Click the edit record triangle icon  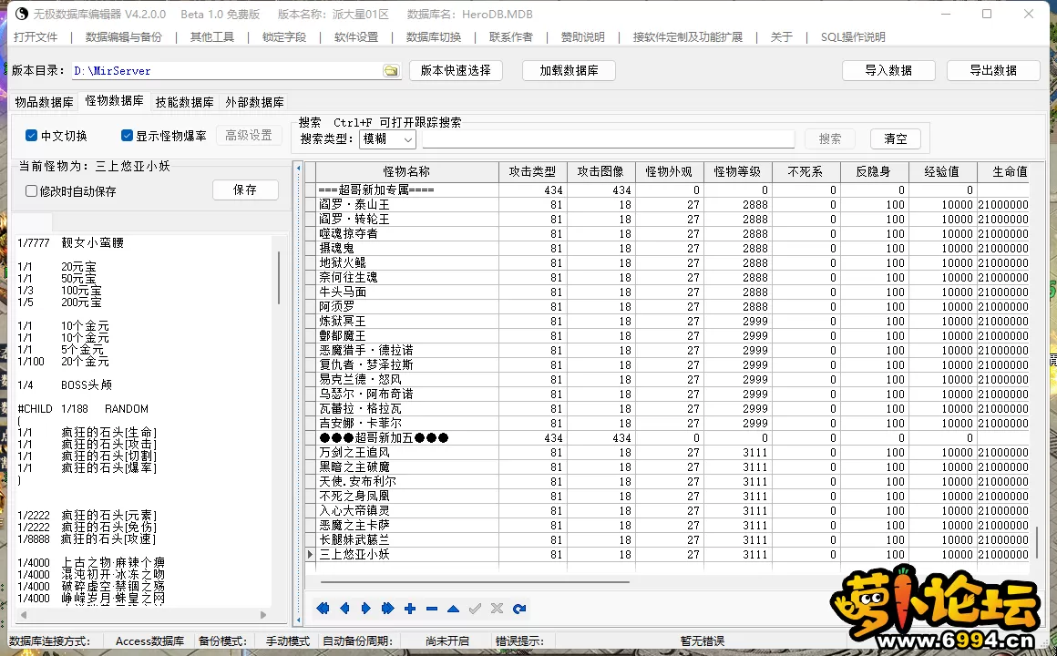[453, 609]
